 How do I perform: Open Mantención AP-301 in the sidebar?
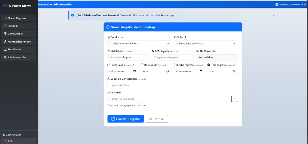click(19, 42)
